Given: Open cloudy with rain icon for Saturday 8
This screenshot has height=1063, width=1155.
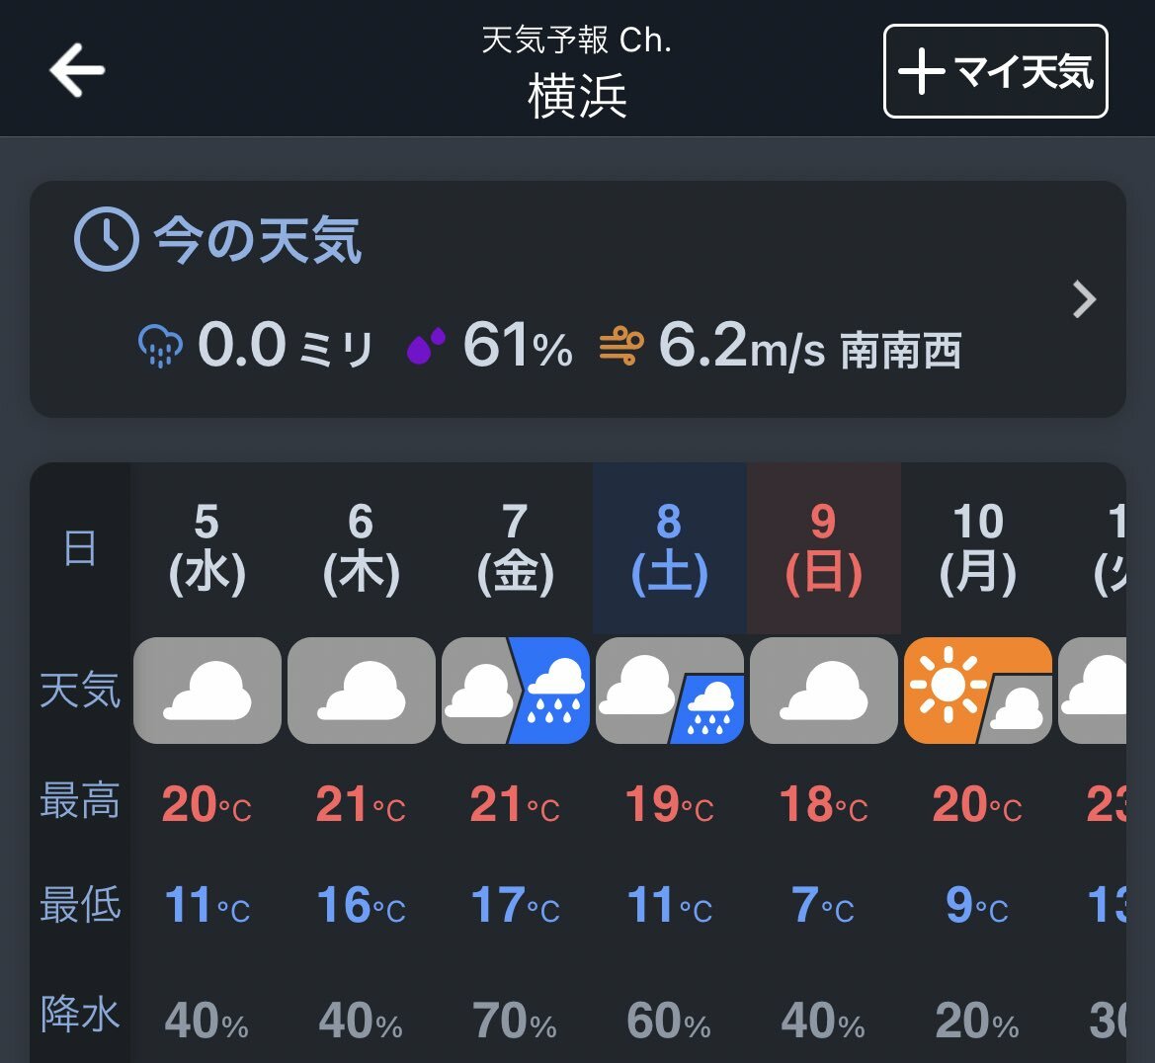Looking at the screenshot, I should (x=670, y=691).
